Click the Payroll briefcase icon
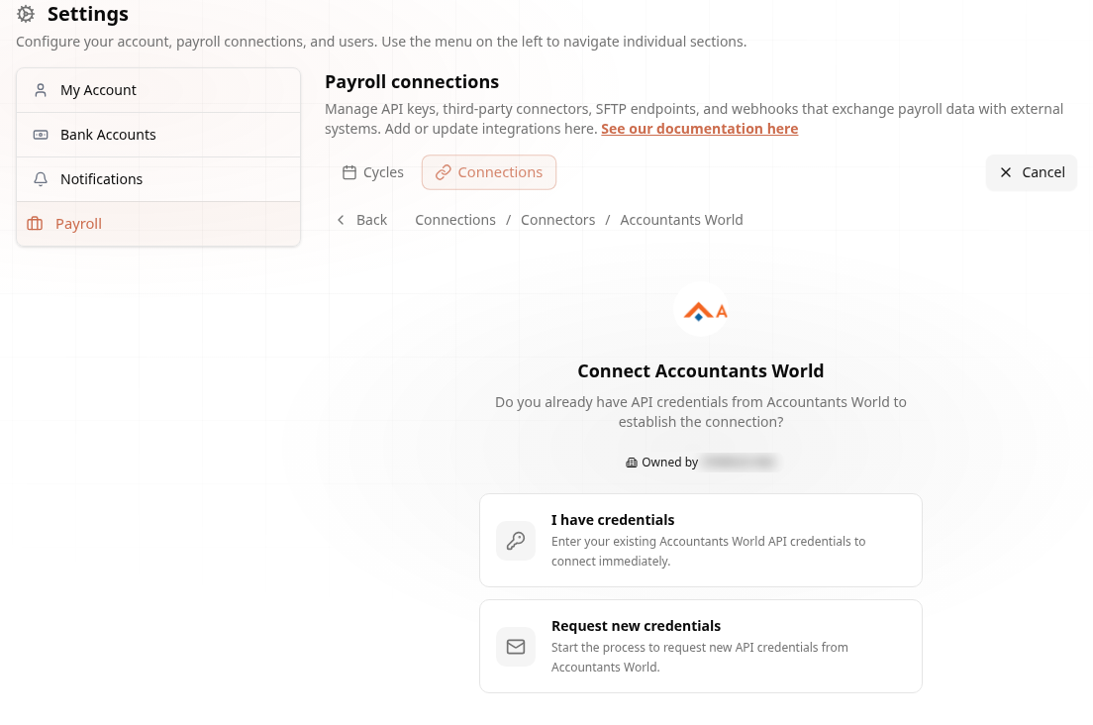The height and width of the screenshot is (725, 1093). [x=35, y=224]
